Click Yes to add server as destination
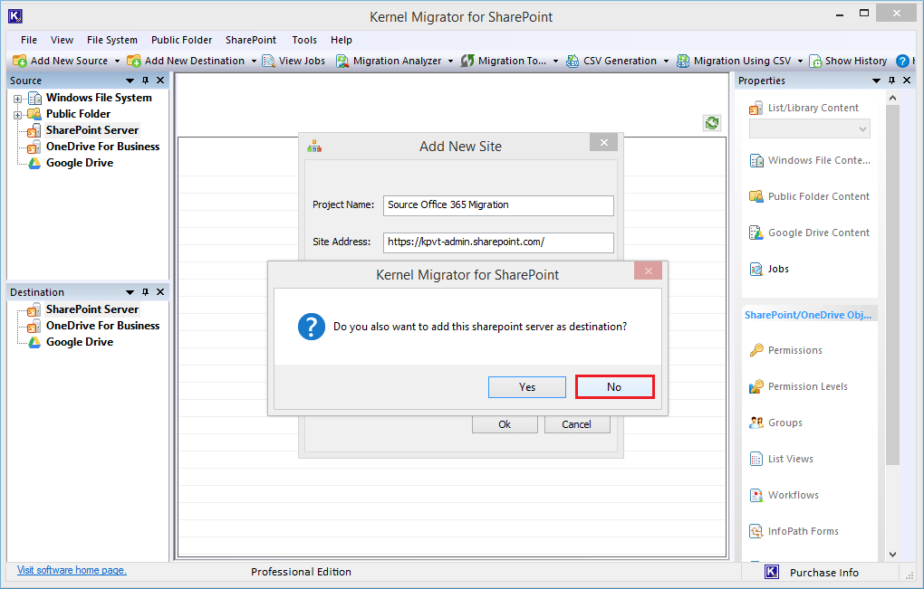Screen dimensions: 924x589 tap(527, 387)
